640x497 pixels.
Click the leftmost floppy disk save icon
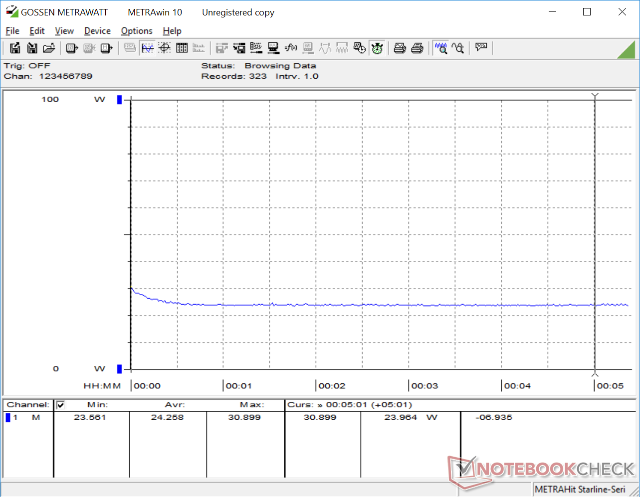[15, 48]
